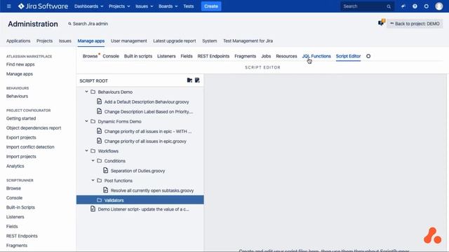
Task: Click the Dynamic Forms Demo folder icon
Action: coord(93,121)
